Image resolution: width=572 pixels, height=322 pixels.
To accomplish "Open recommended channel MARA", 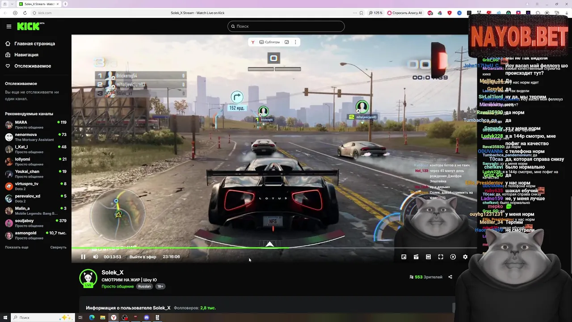I will click(x=36, y=124).
